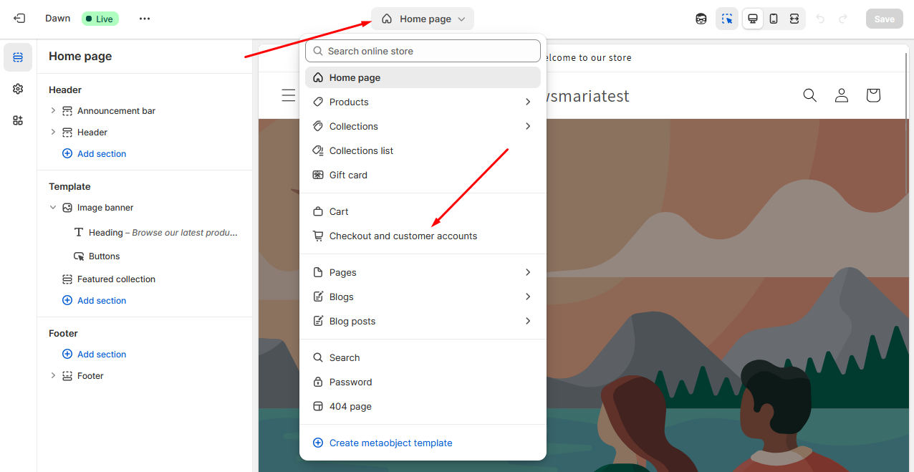This screenshot has height=472, width=914.
Task: Open Theme settings gear icon
Action: [x=18, y=89]
